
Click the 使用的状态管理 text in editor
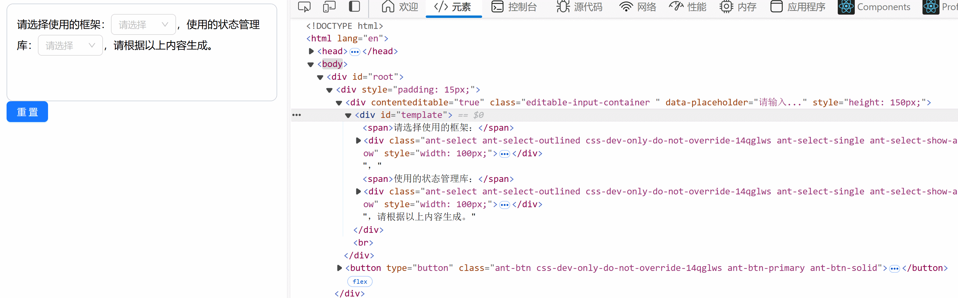coord(223,24)
